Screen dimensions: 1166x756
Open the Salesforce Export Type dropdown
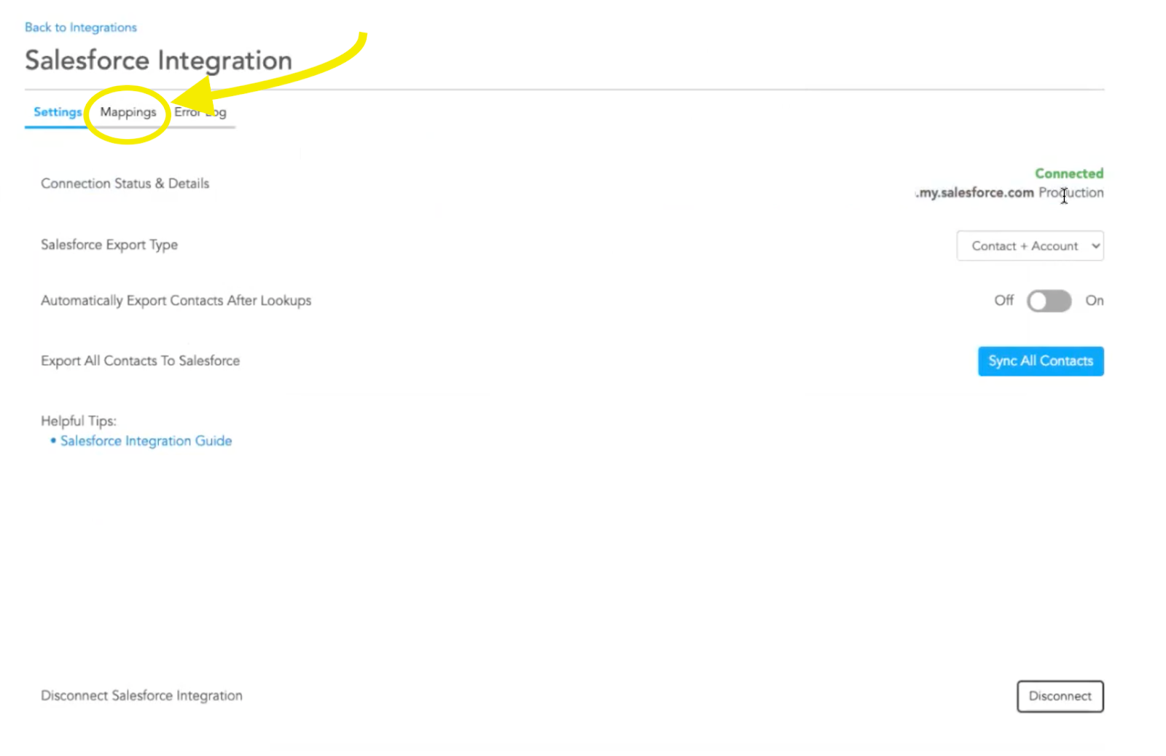pos(1030,246)
